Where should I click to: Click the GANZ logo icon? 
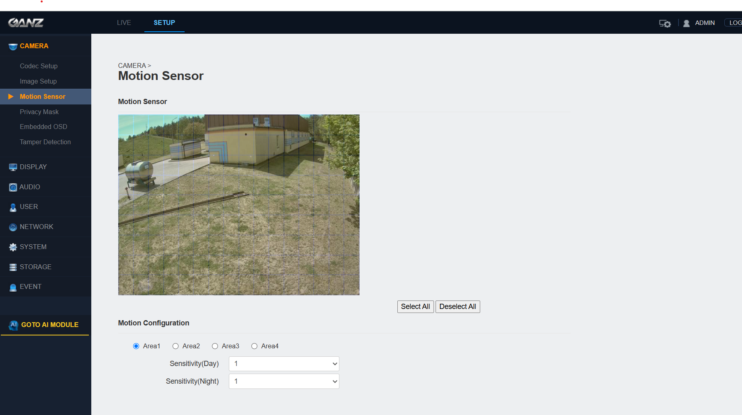(27, 22)
